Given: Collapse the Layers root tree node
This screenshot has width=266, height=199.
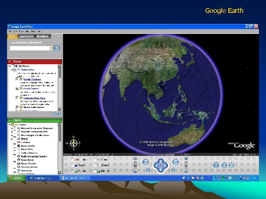Looking at the screenshot, I should pos(10,125).
